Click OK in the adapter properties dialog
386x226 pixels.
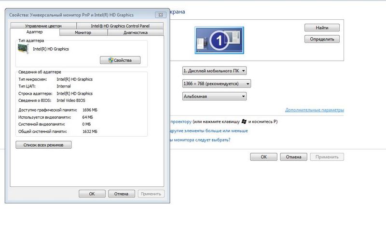92,194
